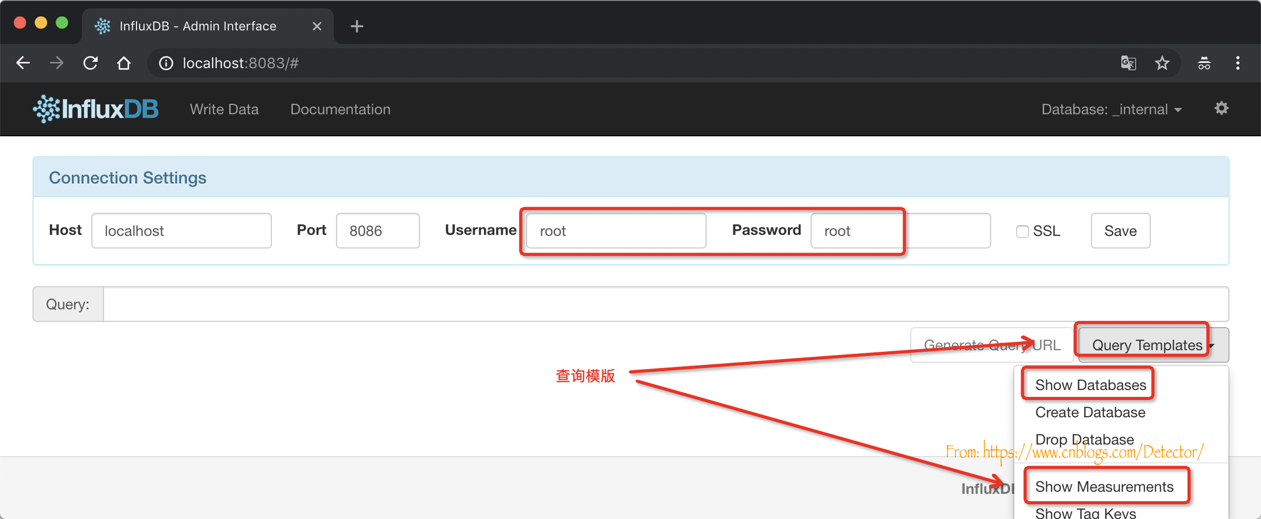Viewport: 1261px width, 519px height.
Task: Click the macOS yellow minimize button
Action: (x=41, y=23)
